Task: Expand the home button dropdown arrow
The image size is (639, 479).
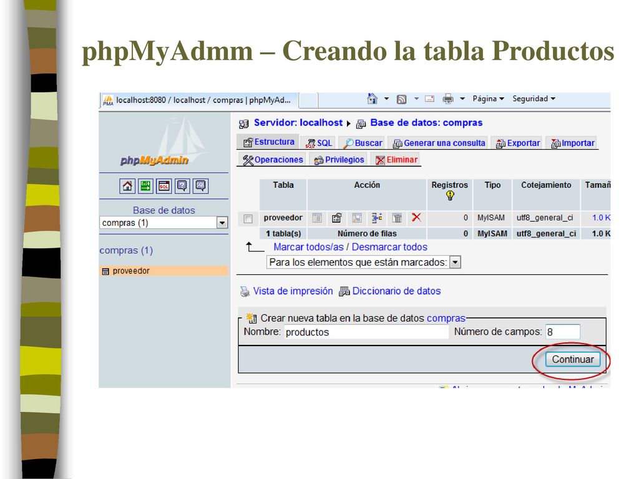Action: click(x=386, y=99)
